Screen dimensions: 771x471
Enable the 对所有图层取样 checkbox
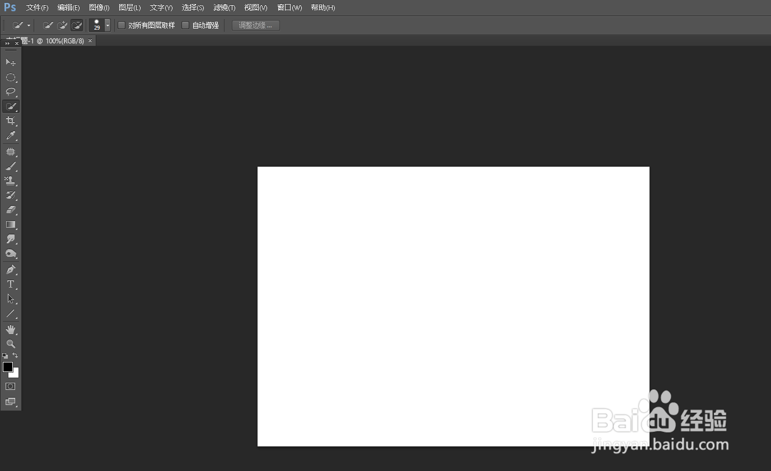coord(121,25)
